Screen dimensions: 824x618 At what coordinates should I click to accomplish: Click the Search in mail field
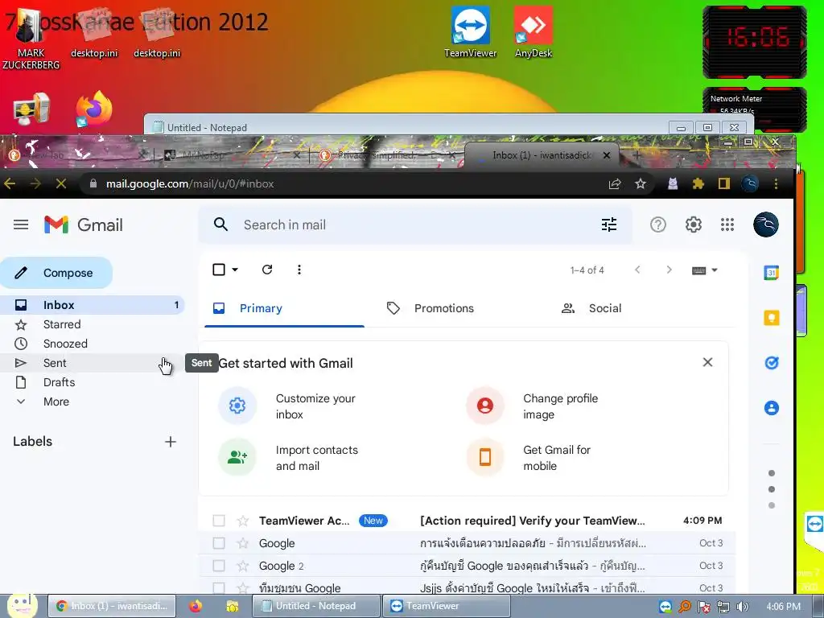coord(415,225)
